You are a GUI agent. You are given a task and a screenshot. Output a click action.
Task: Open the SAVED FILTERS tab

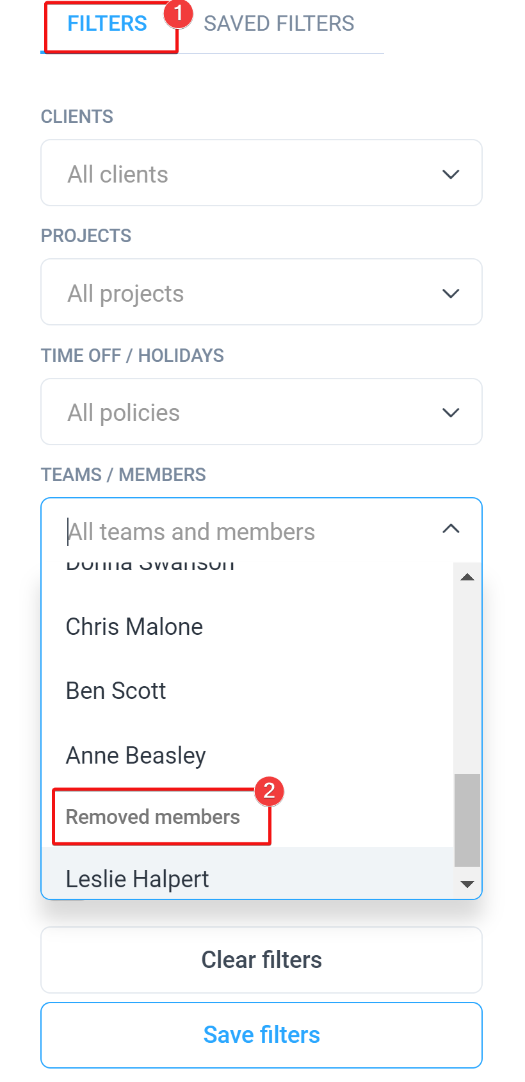click(279, 24)
